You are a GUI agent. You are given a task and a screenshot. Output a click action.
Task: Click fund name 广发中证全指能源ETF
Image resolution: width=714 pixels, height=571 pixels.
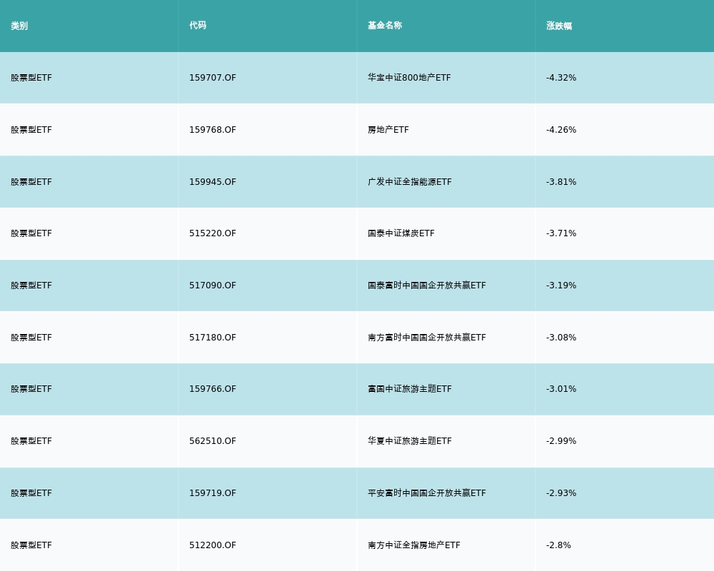tap(410, 182)
